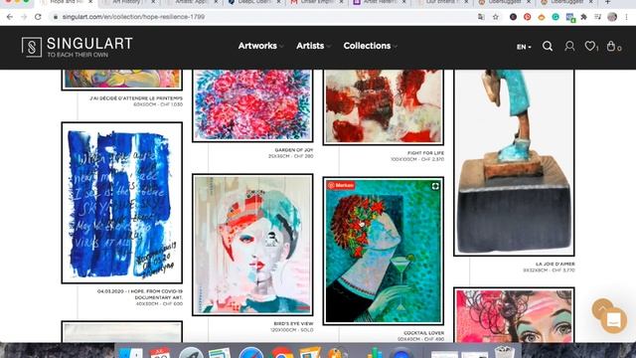
Task: Open the woman's face painting at bottom right
Action: pyautogui.click(x=514, y=315)
